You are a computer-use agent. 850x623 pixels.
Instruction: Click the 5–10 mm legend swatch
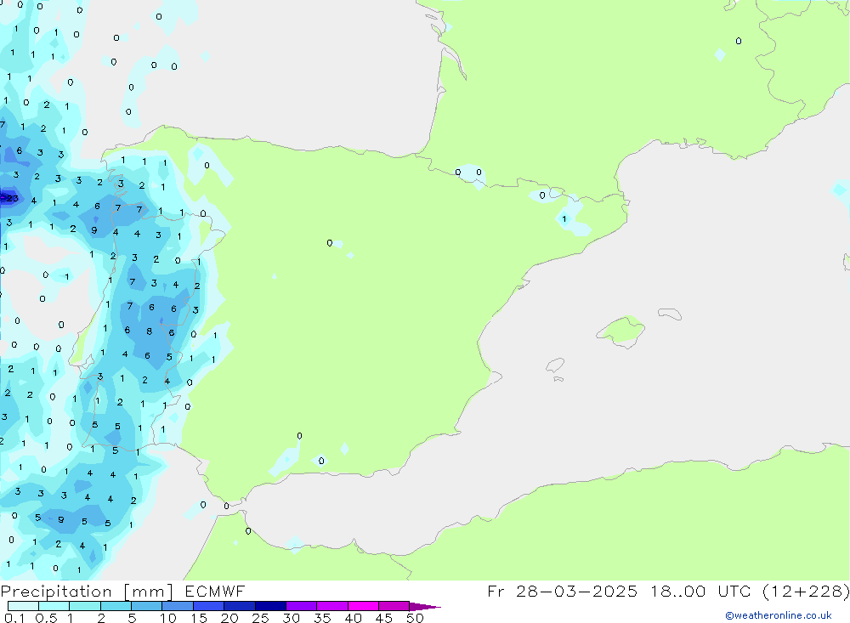click(147, 606)
